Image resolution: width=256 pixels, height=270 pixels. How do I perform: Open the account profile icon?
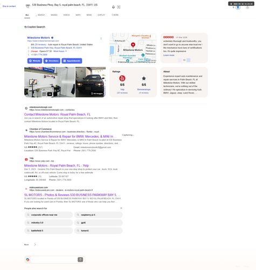(247, 8)
